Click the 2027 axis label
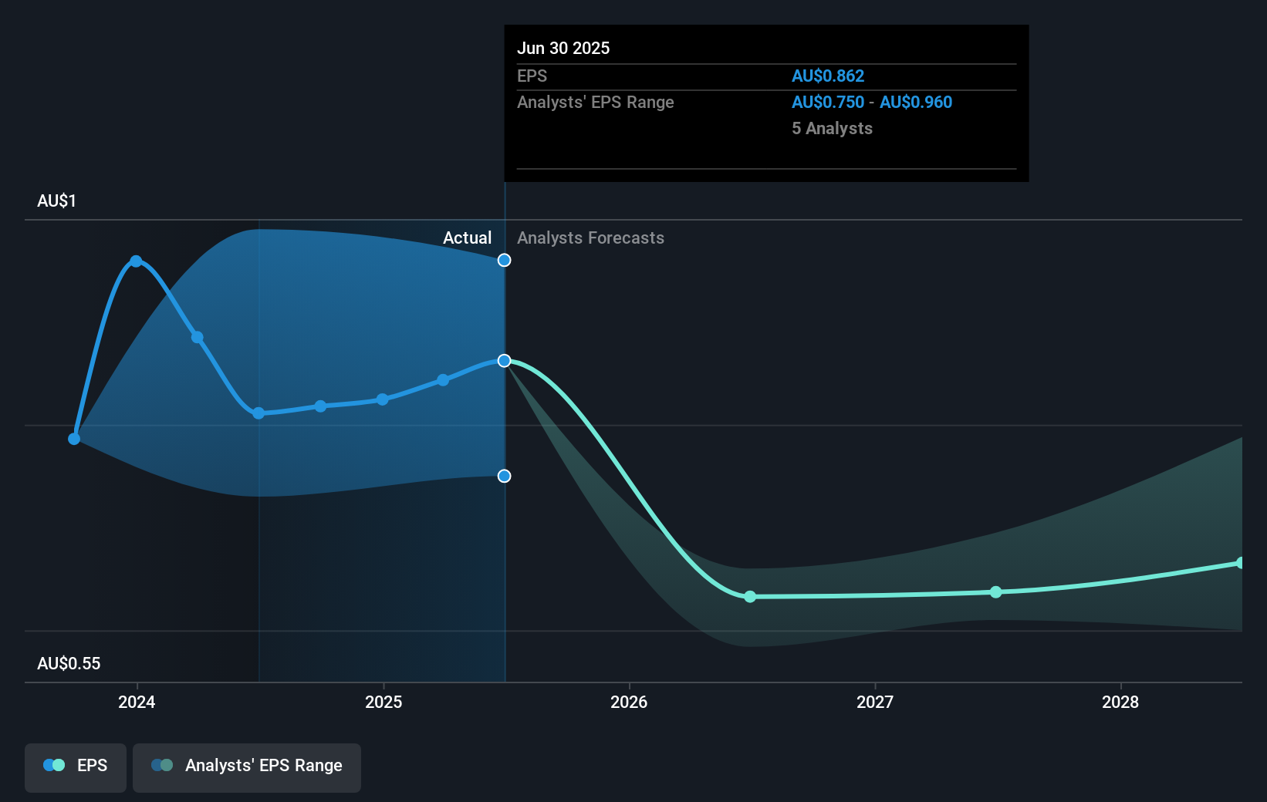The image size is (1267, 802). pyautogui.click(x=874, y=703)
